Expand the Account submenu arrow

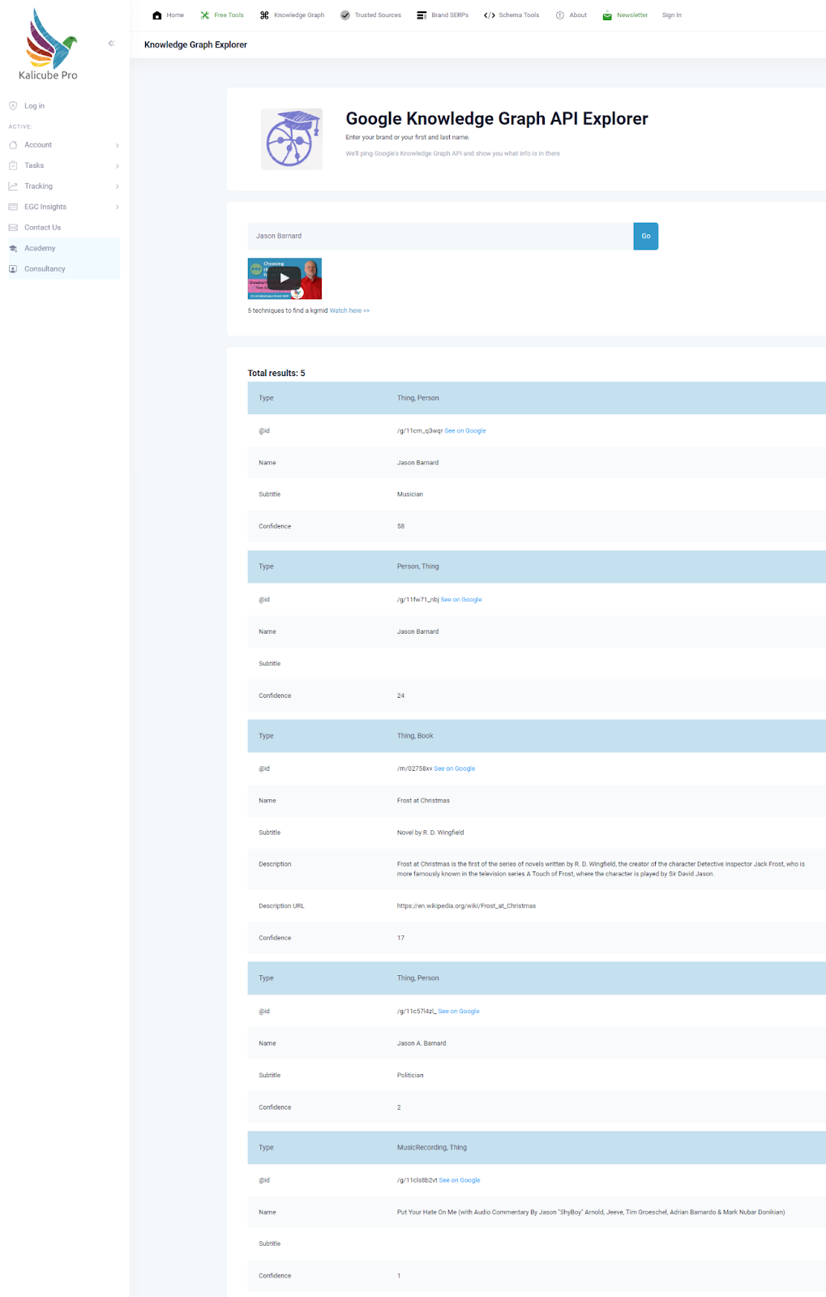pyautogui.click(x=118, y=145)
